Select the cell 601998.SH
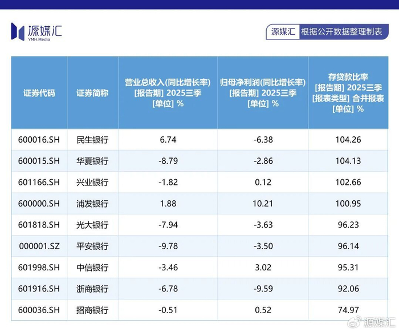 click(39, 268)
